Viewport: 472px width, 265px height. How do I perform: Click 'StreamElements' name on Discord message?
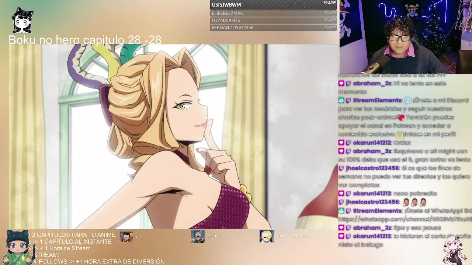[x=377, y=100]
